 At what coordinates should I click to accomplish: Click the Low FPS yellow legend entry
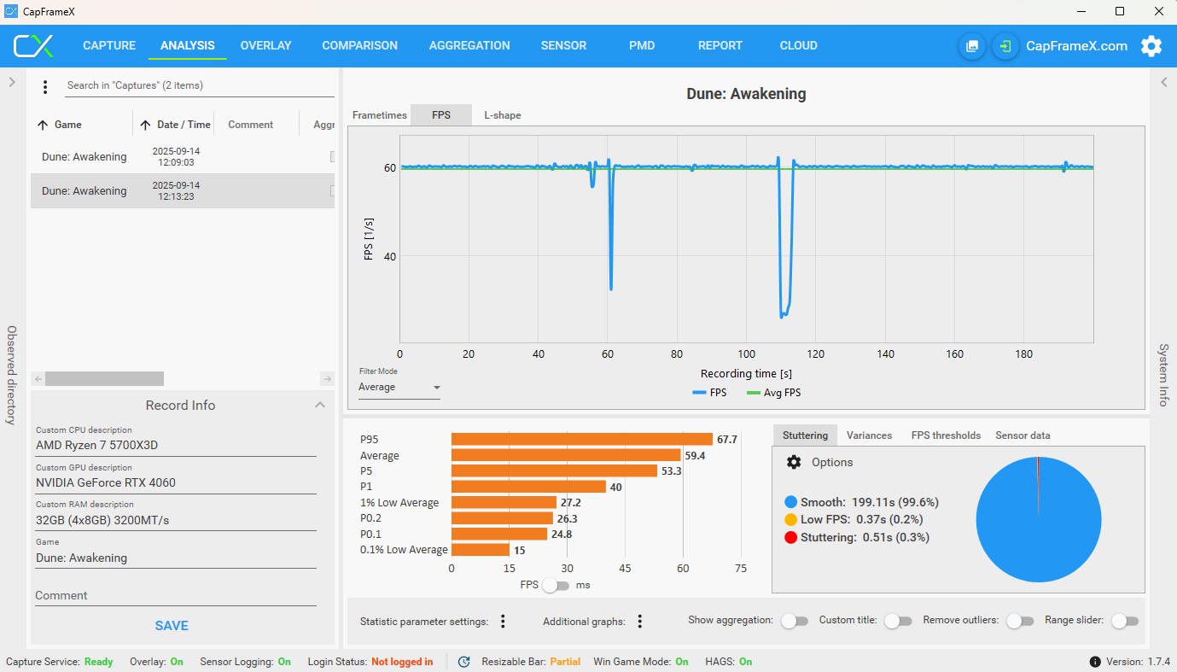[x=853, y=519]
